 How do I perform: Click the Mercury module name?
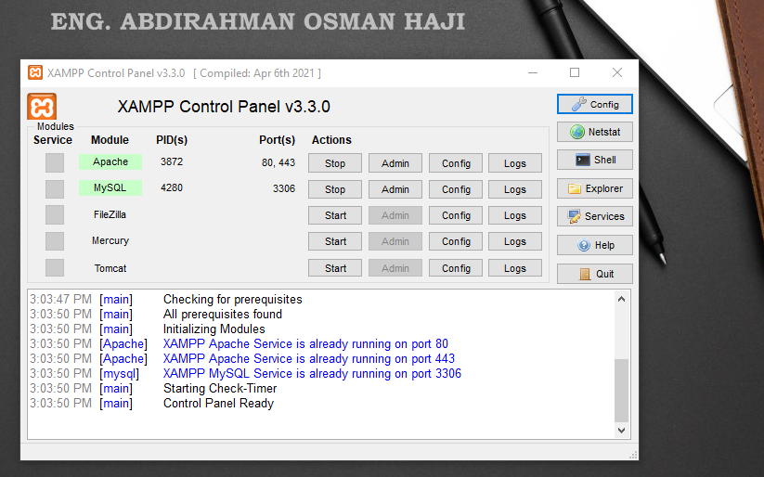[110, 240]
